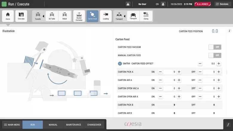Screen dimensions: 233x131
Task: Click the Carton Air B row label
Action: pyautogui.click(x=125, y=113)
